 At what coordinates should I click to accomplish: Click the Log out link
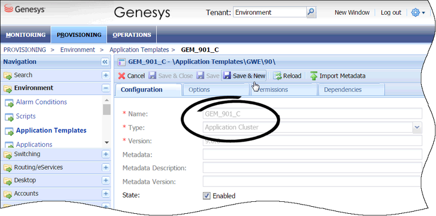(x=391, y=13)
